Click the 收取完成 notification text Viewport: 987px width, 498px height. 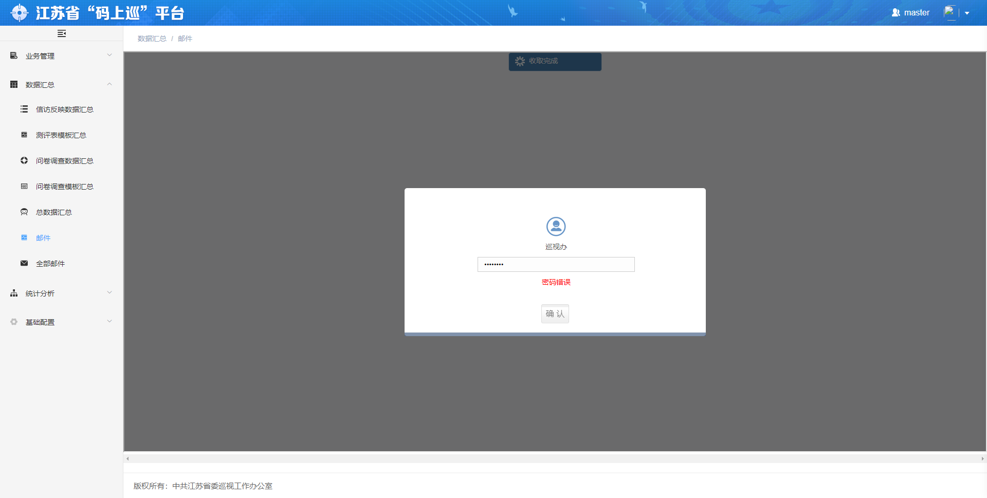click(x=543, y=61)
